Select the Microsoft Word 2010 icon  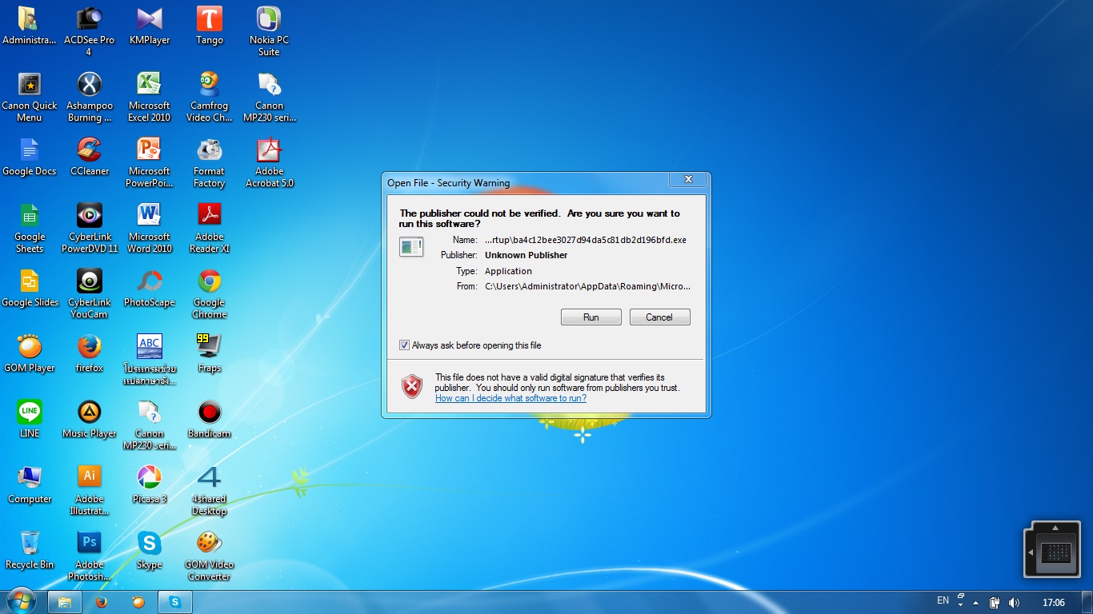(x=150, y=229)
